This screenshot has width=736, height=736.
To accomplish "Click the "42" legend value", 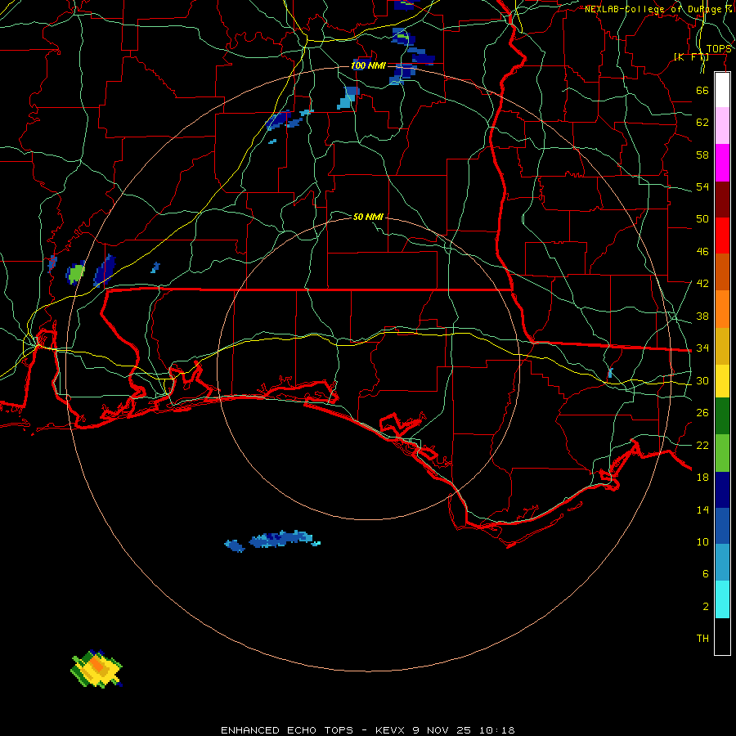I will [x=702, y=283].
